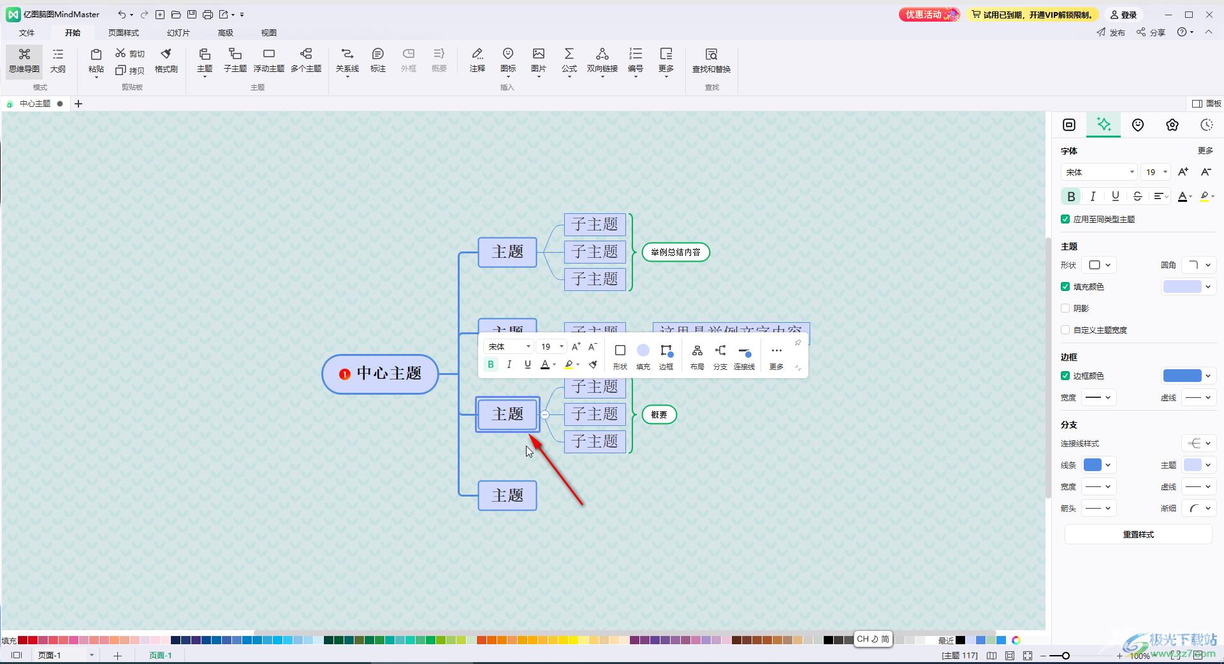Click the 填充颜色 lavender color swatch

point(1182,286)
